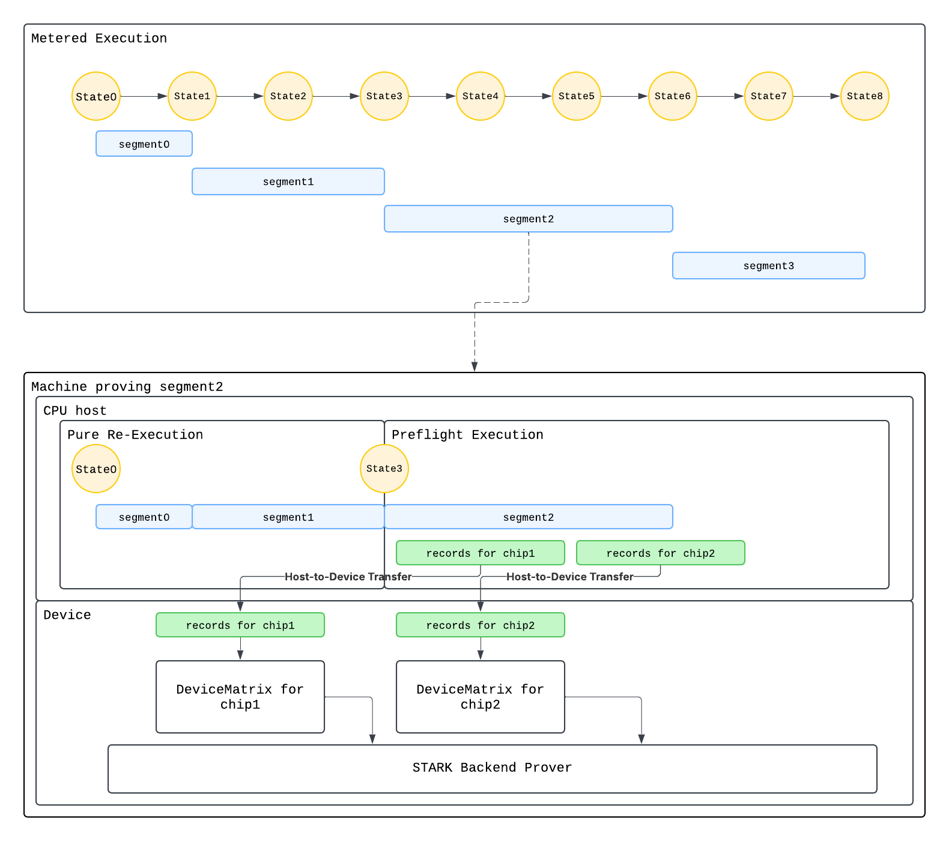Select the State4 circle node
949x841 pixels.
(481, 96)
